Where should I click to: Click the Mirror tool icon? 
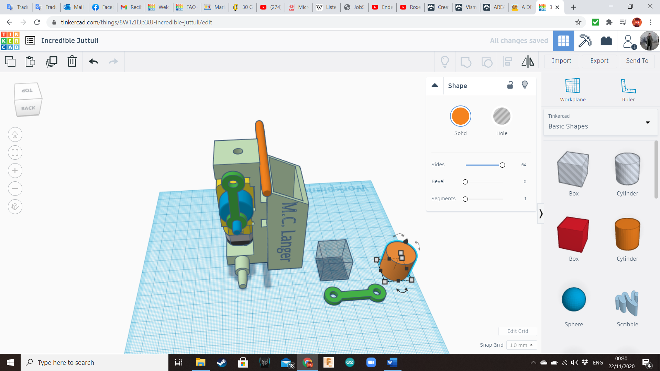[528, 61]
